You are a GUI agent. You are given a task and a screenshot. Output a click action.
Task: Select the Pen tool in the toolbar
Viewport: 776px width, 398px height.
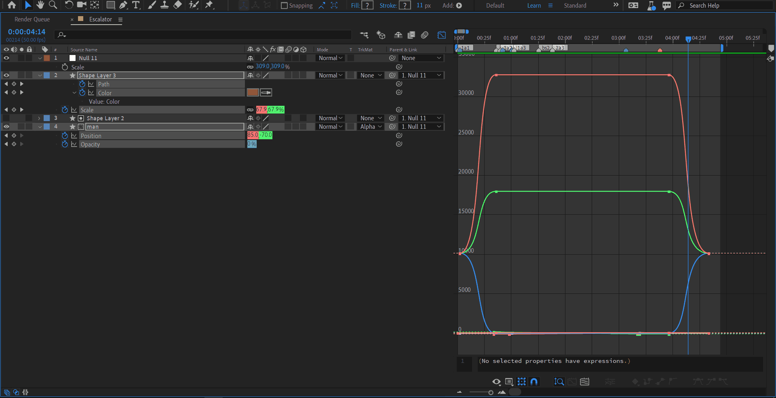tap(123, 5)
